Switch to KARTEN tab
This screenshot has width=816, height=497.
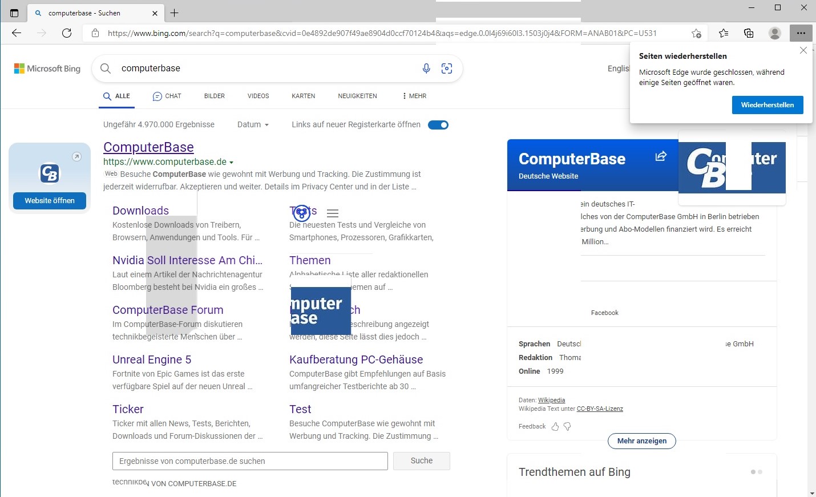[304, 96]
